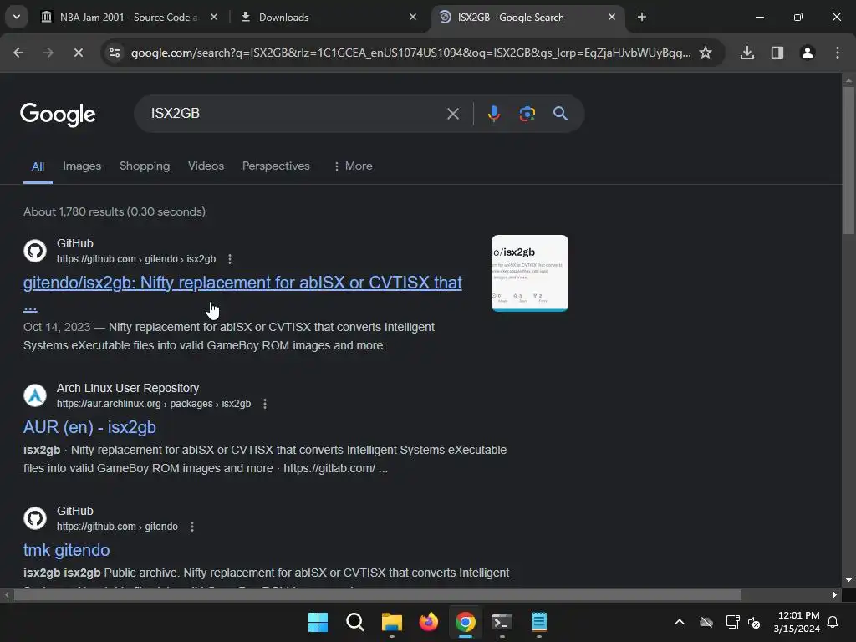Open options for github.com gitendo isx2gb result

click(x=230, y=259)
